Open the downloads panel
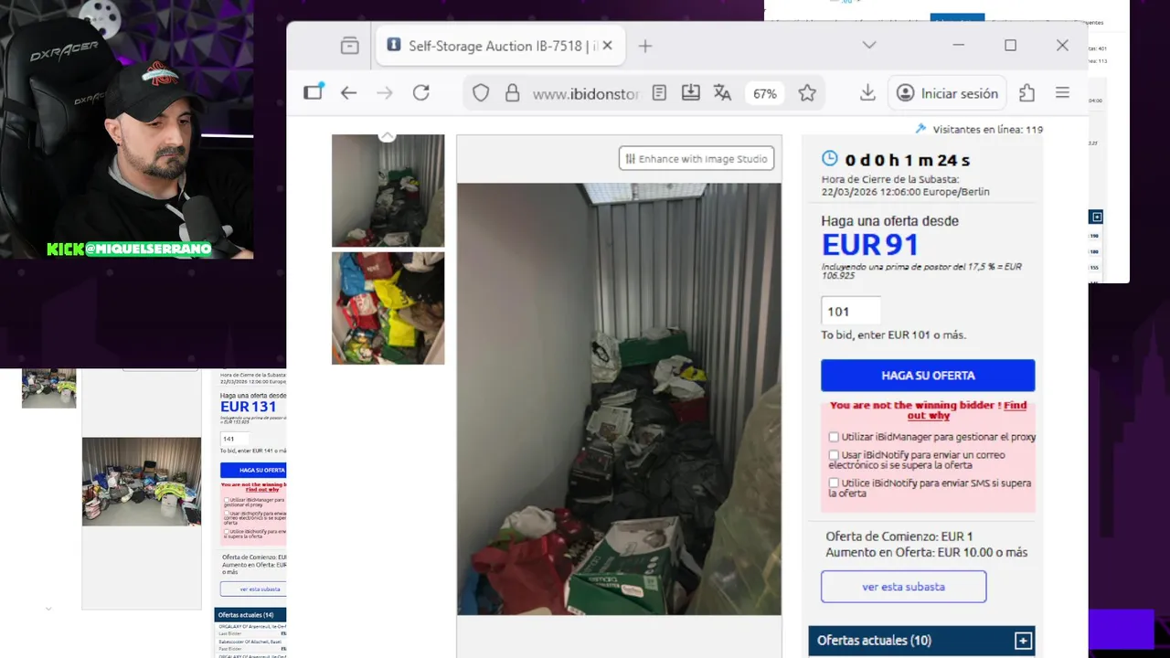The image size is (1170, 658). [867, 92]
